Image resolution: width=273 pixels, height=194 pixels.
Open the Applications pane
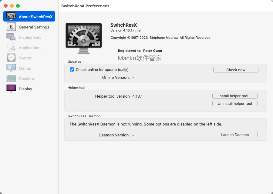tap(30, 48)
